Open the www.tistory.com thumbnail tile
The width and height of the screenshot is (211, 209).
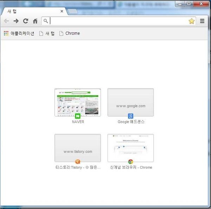point(78,148)
